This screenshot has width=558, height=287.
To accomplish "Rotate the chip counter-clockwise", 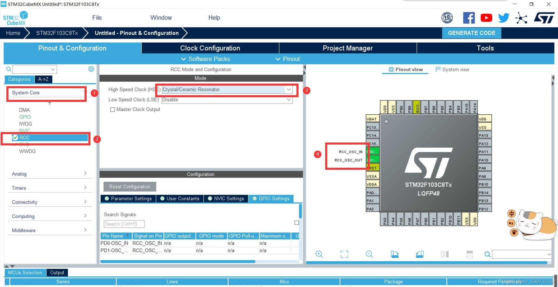I will (x=420, y=254).
